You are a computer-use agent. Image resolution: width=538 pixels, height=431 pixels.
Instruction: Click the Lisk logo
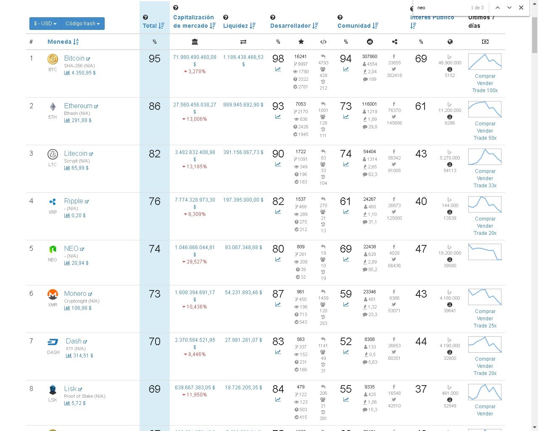click(53, 389)
